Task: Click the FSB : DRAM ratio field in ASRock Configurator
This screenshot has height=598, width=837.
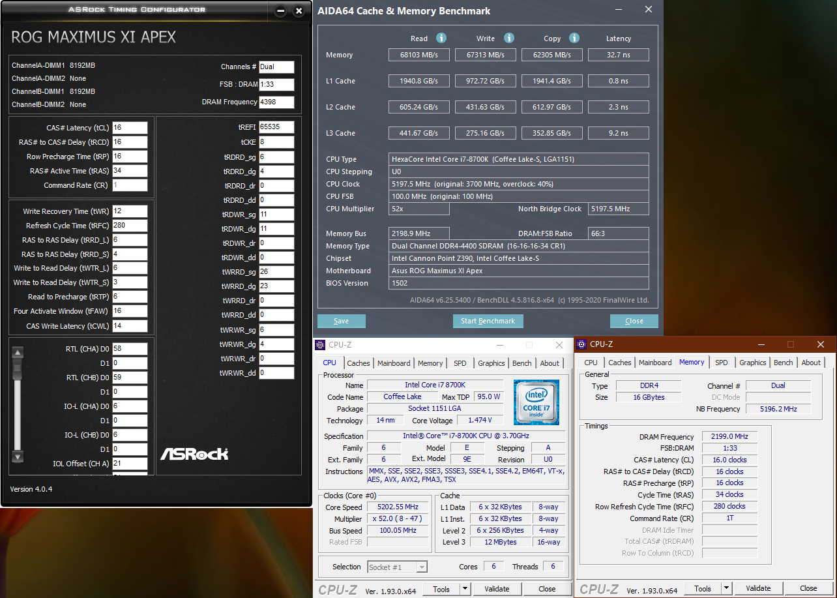Action: 276,85
